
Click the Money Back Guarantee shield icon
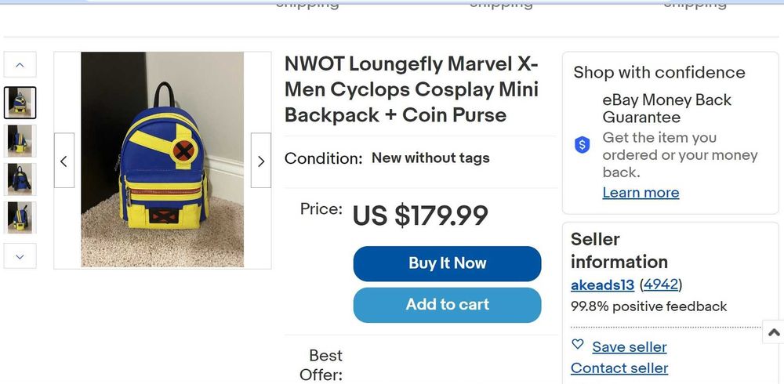583,145
